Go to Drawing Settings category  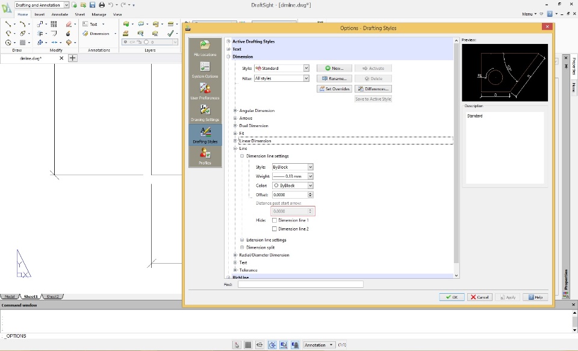click(205, 113)
